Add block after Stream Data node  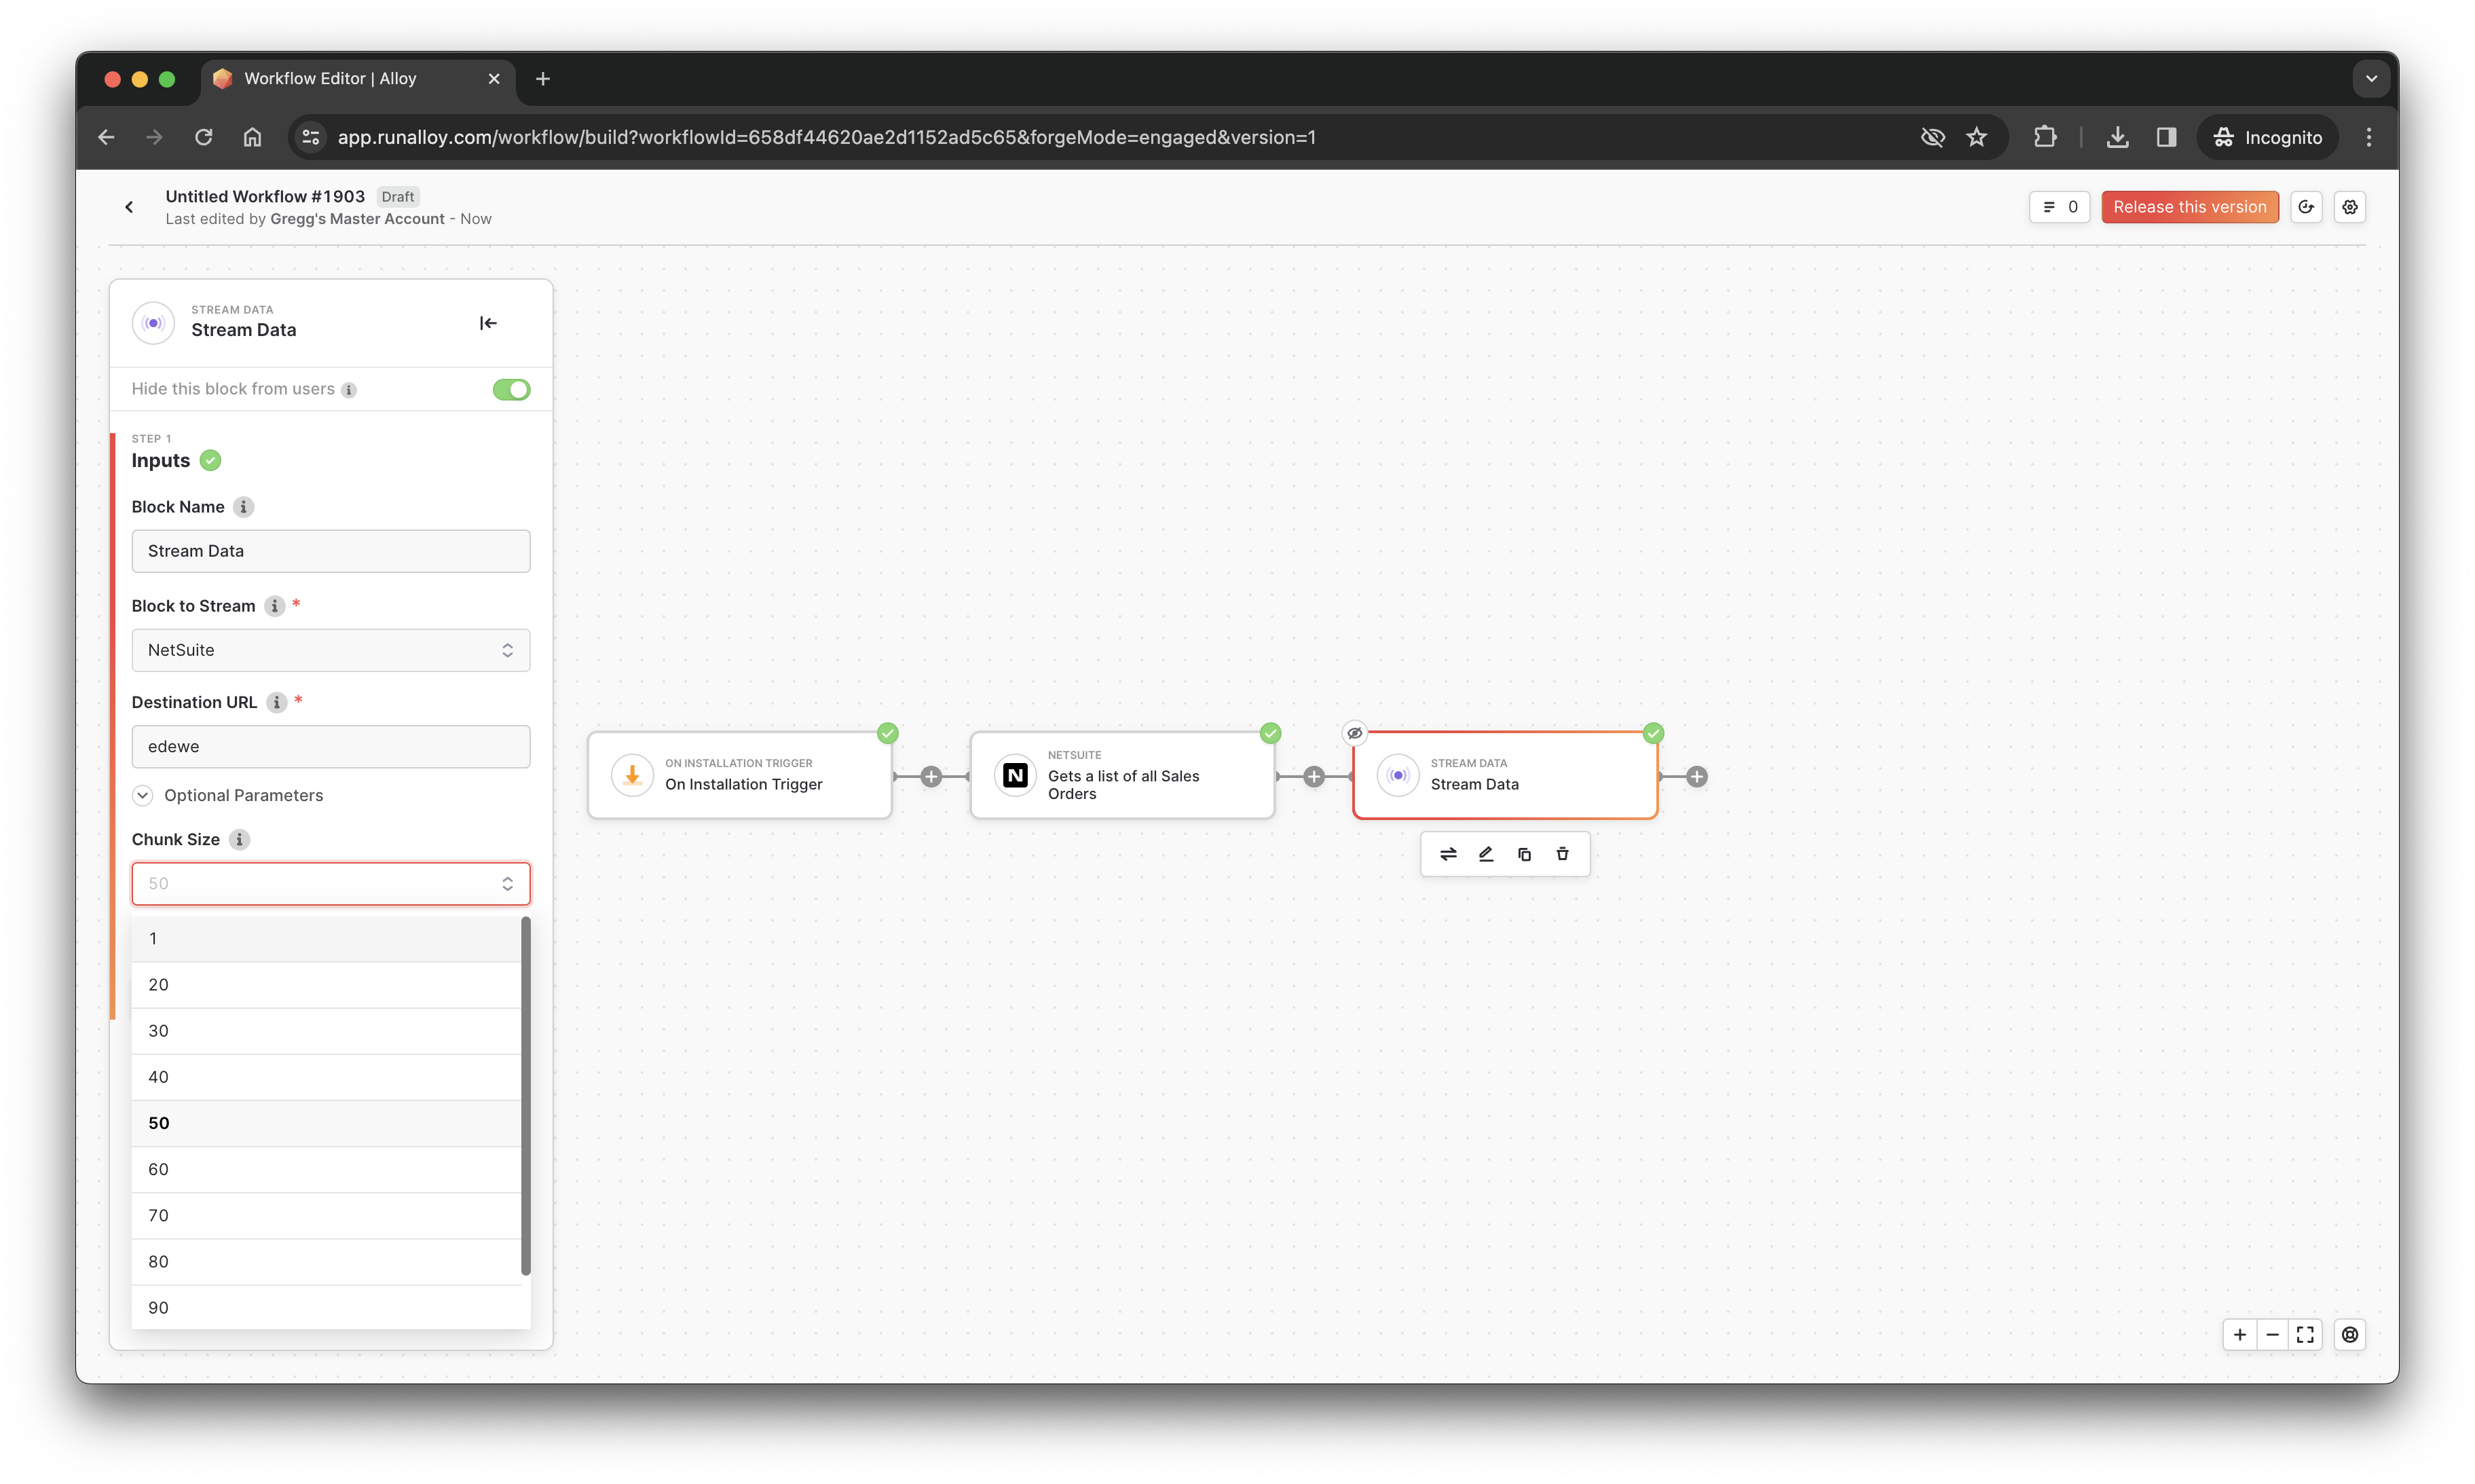click(x=1697, y=777)
